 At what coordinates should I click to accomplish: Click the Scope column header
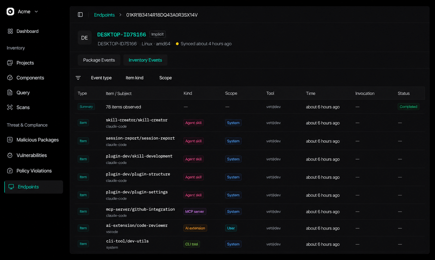pos(231,93)
